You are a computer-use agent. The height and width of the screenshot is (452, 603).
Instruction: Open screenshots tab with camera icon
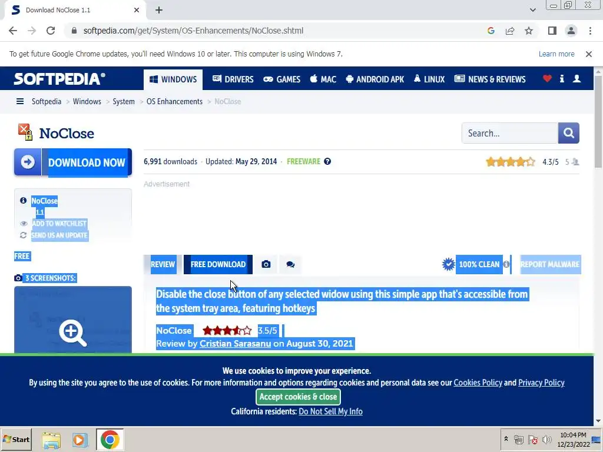pos(266,264)
